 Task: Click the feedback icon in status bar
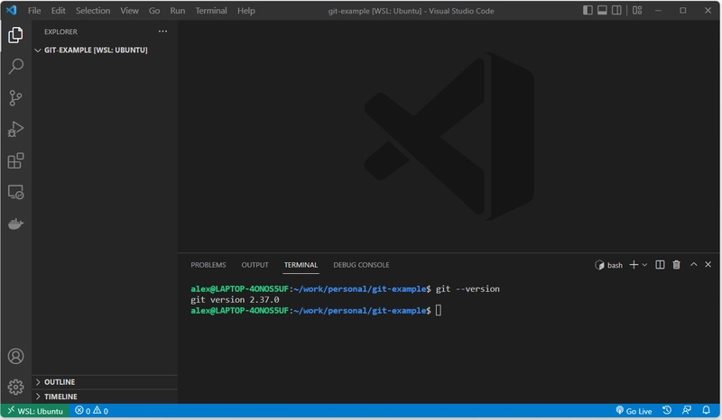click(x=687, y=410)
